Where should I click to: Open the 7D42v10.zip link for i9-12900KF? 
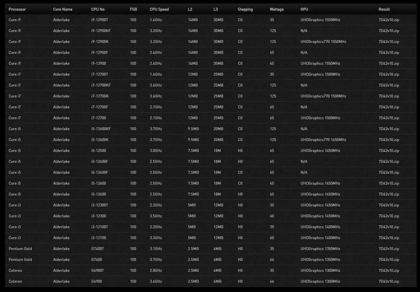(389, 31)
